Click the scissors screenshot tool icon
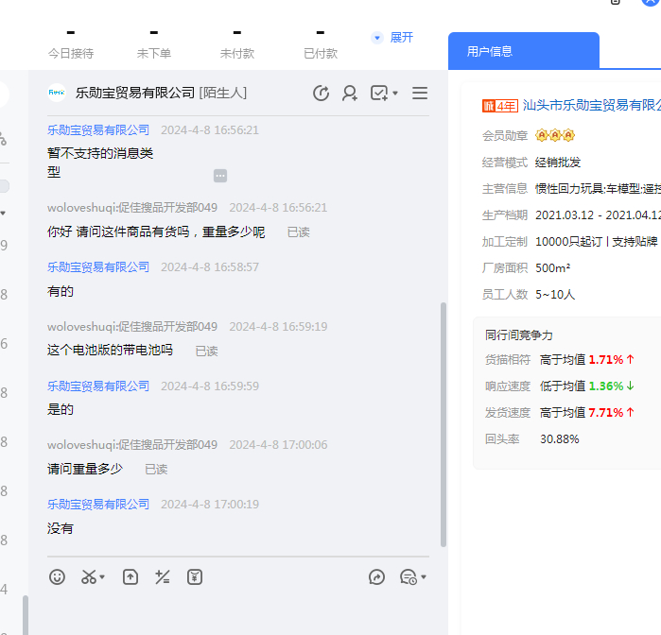Viewport: 661px width, 635px height. (89, 576)
